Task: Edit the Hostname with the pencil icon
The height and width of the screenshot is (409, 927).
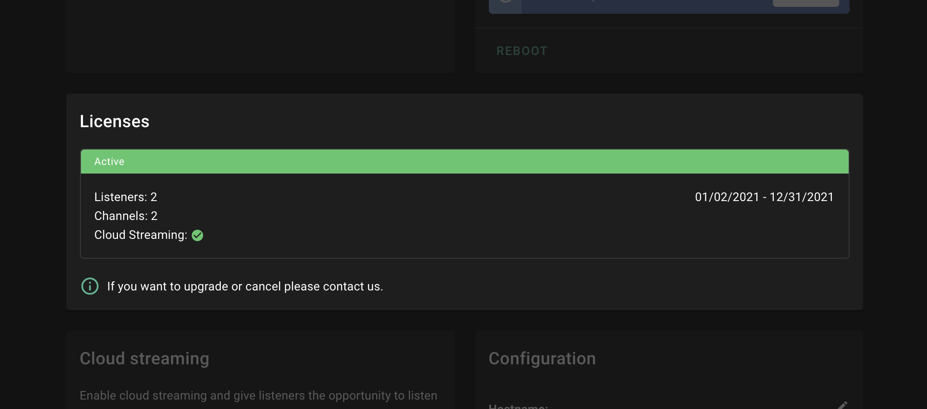Action: point(842,405)
